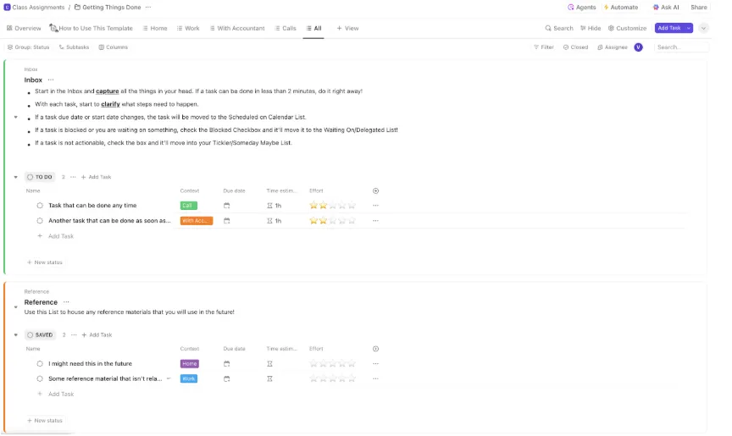Image resolution: width=732 pixels, height=436 pixels.
Task: Switch to the Work view tab
Action: click(x=188, y=29)
